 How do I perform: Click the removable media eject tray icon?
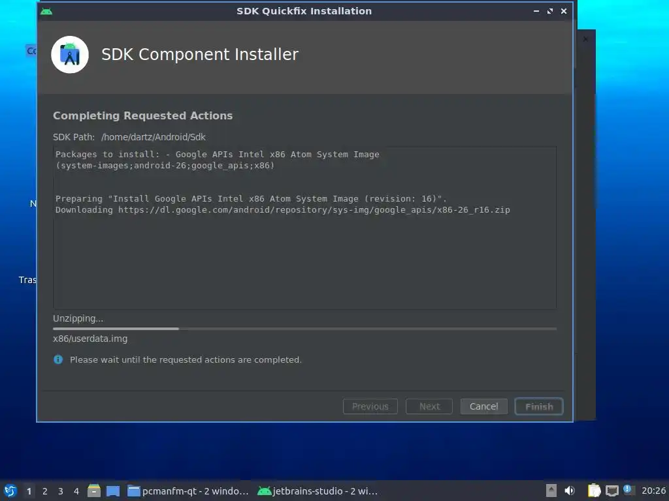(551, 491)
